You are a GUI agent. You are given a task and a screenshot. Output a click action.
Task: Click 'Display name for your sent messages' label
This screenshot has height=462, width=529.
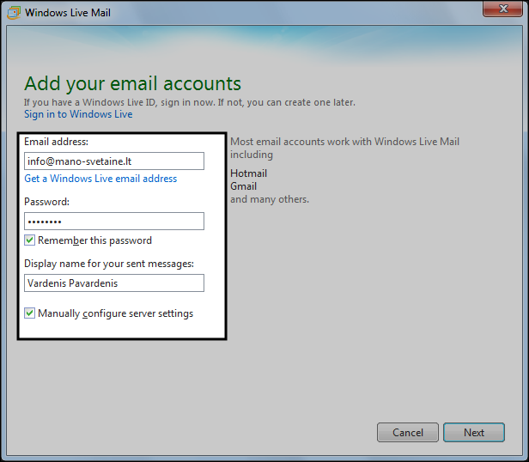[109, 264]
